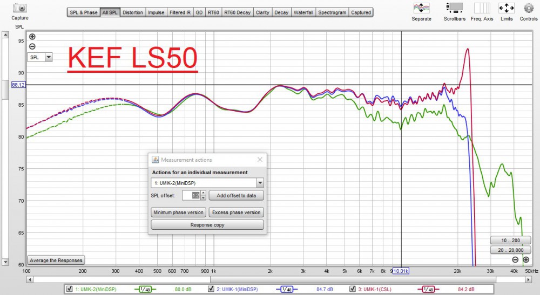Zoom out horizontal axis minus icon
The height and width of the screenshot is (295, 540).
515,259
